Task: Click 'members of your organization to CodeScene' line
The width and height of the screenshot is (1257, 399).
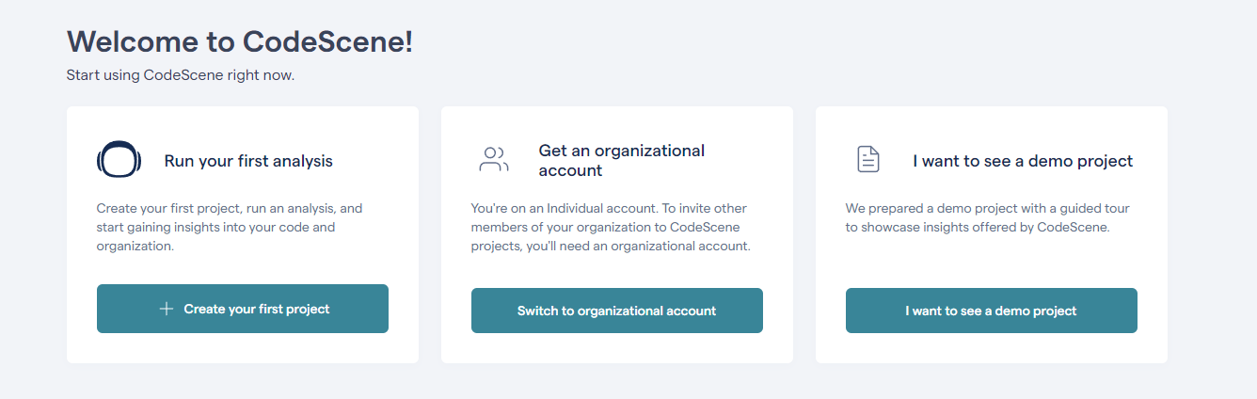Action: [605, 227]
